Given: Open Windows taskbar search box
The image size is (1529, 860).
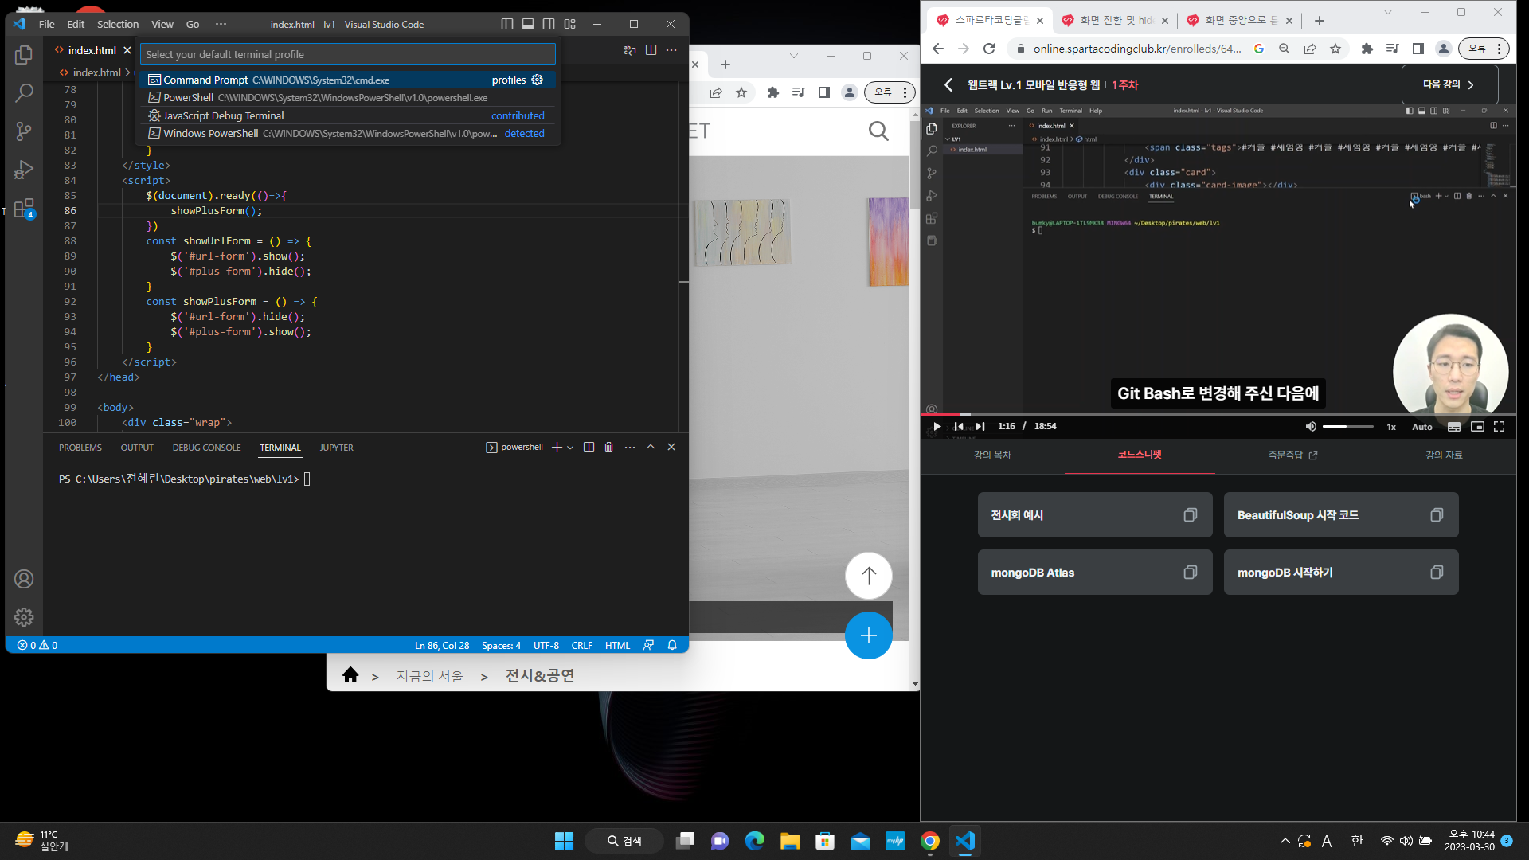Looking at the screenshot, I should coord(624,841).
